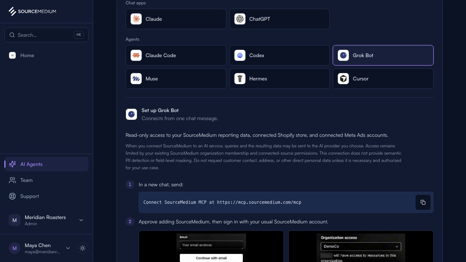Open the Support page
Viewport: 466px width, 262px height.
tap(46, 196)
